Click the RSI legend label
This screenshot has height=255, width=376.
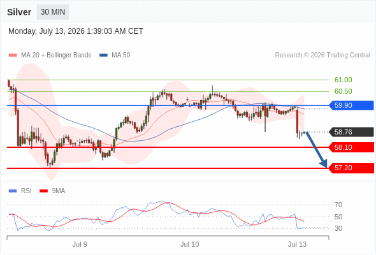(x=26, y=191)
